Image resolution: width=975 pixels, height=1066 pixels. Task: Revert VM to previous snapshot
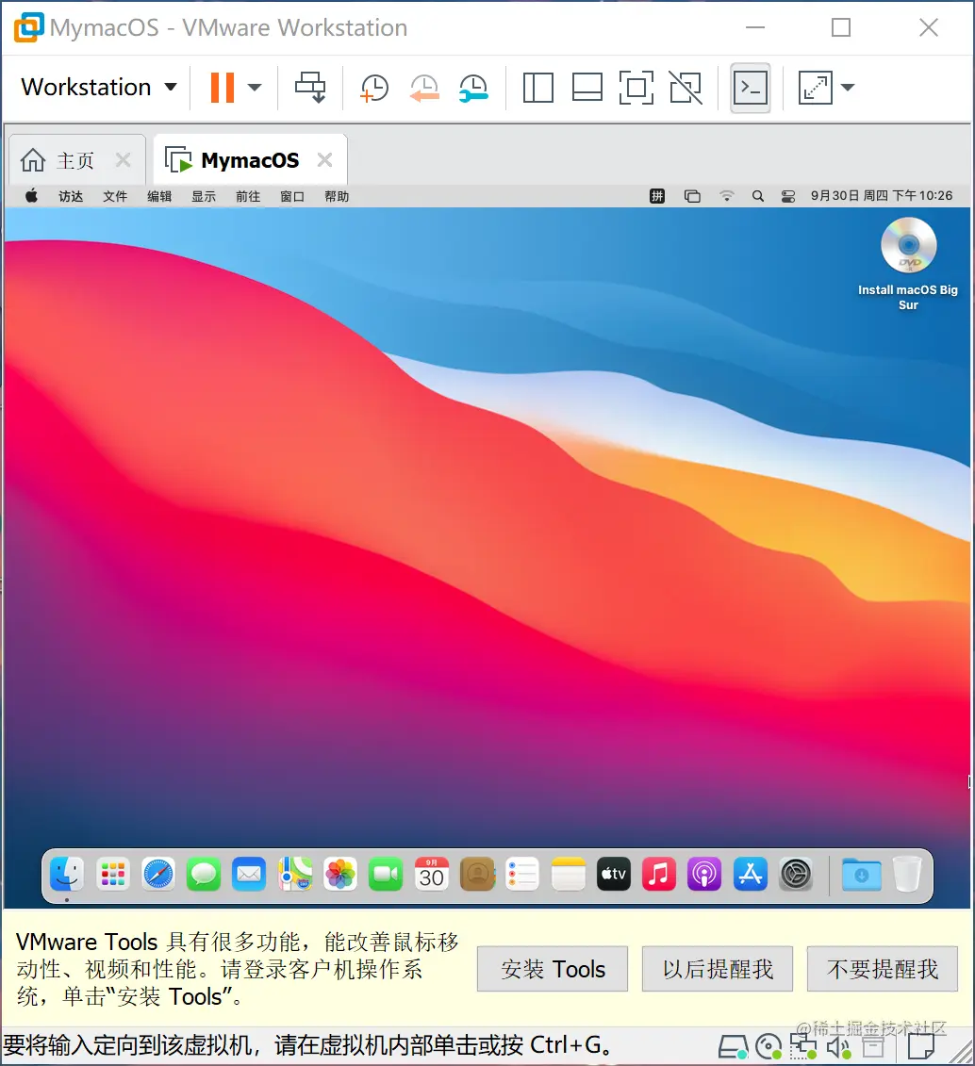[423, 88]
